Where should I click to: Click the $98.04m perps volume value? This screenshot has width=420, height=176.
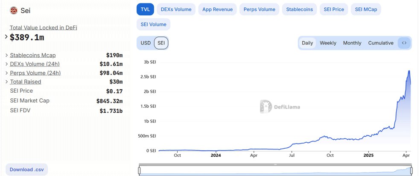111,73
